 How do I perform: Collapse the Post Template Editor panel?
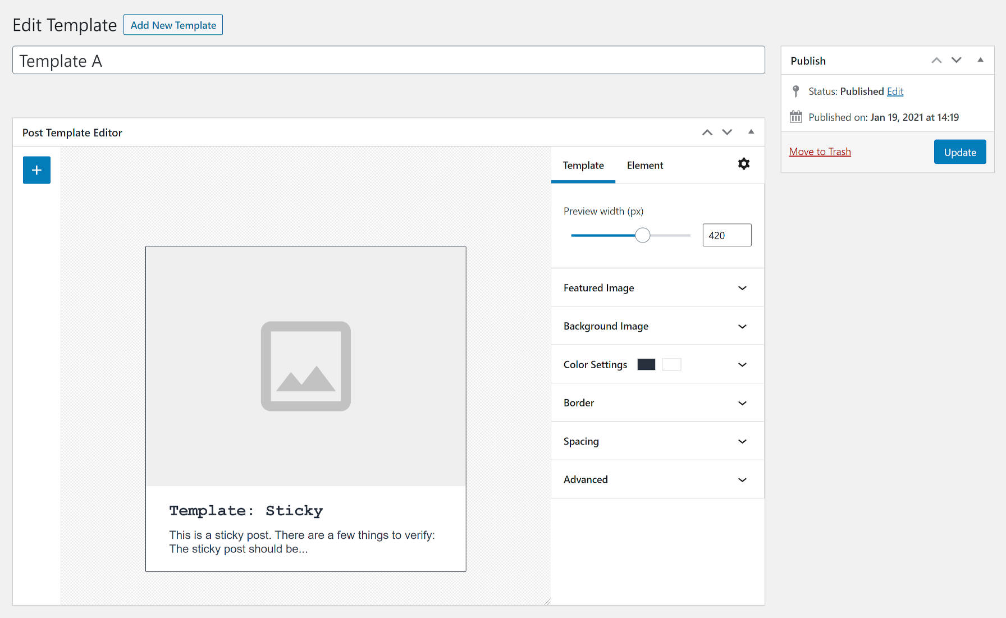[751, 132]
